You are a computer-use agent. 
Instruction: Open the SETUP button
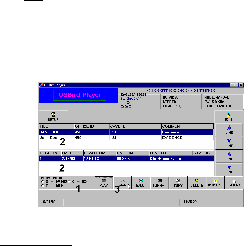(53, 117)
